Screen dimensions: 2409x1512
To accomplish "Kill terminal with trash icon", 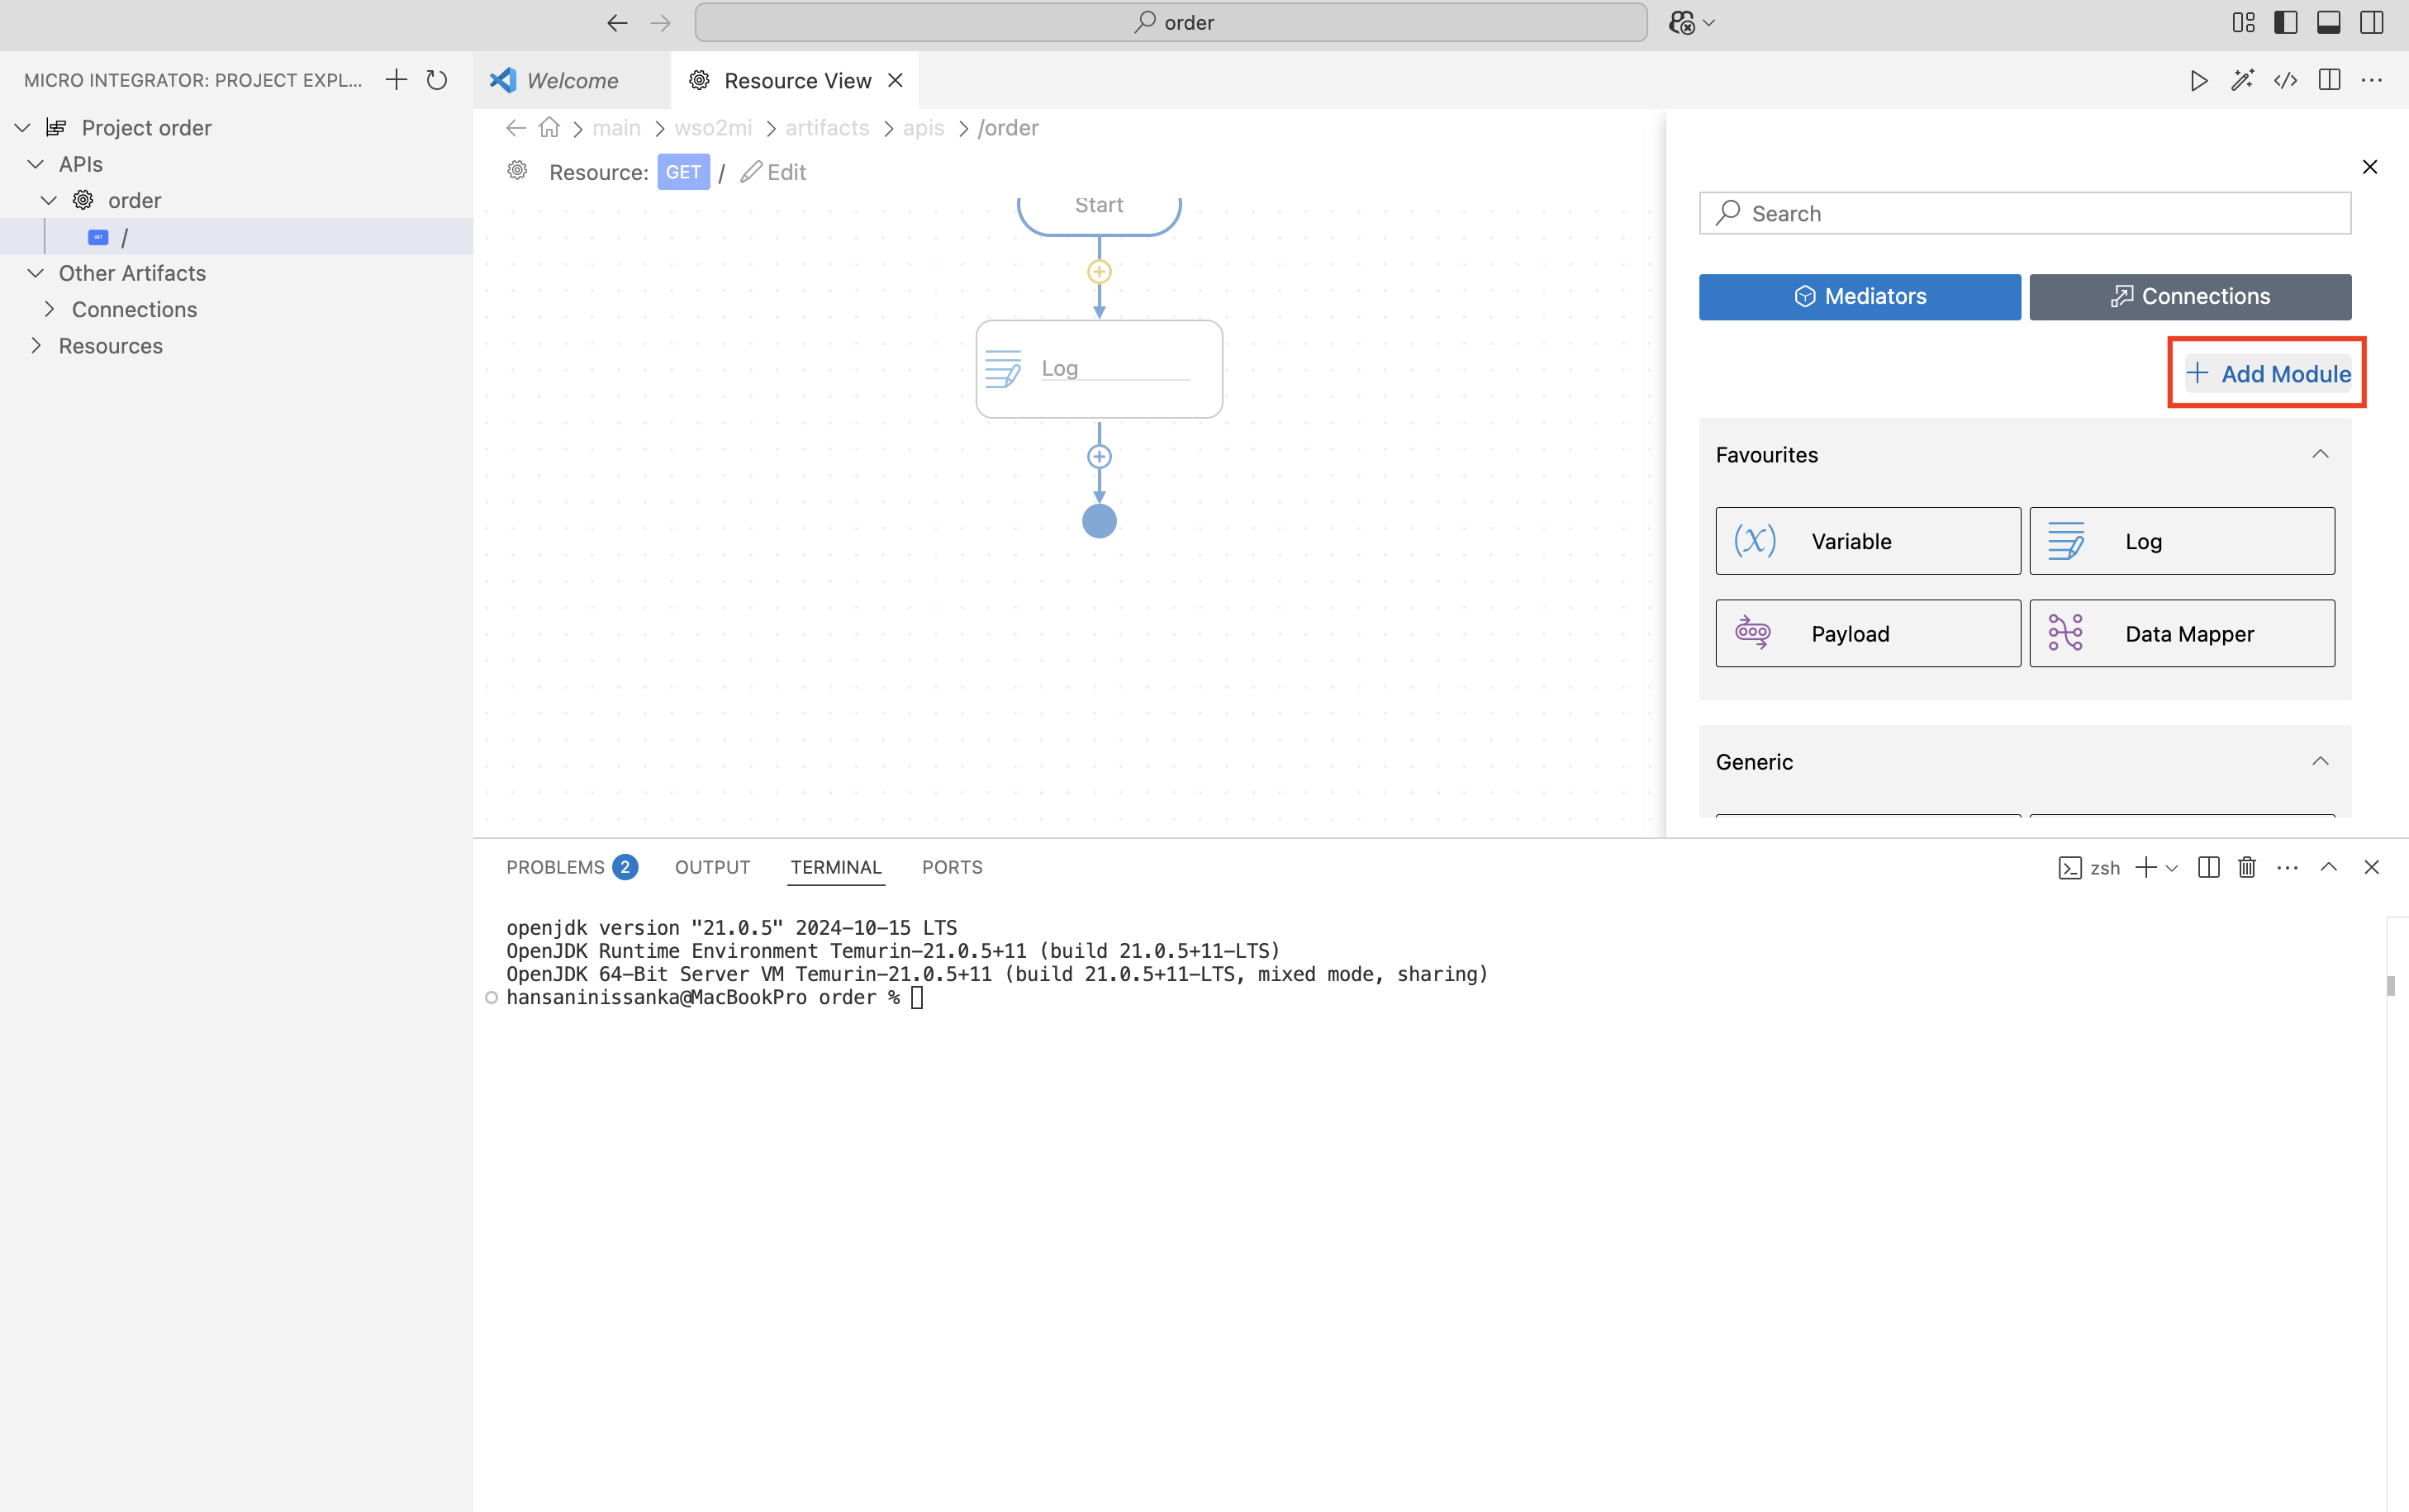I will coord(2247,868).
